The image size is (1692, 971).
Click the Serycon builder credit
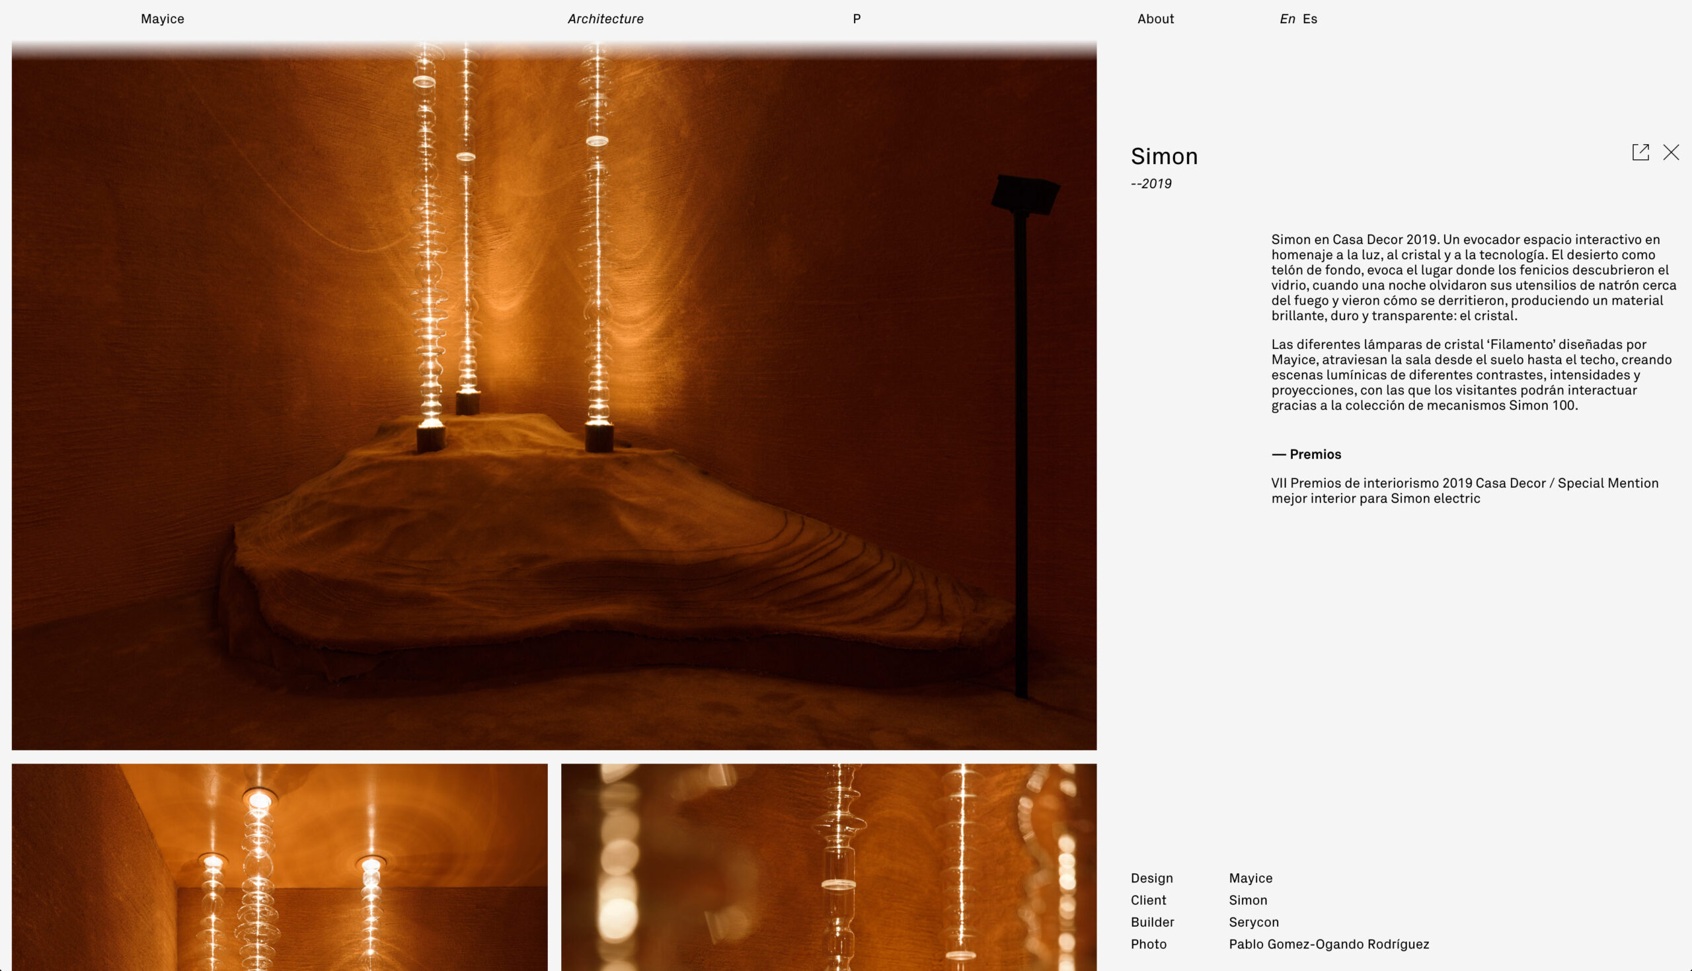(x=1253, y=922)
